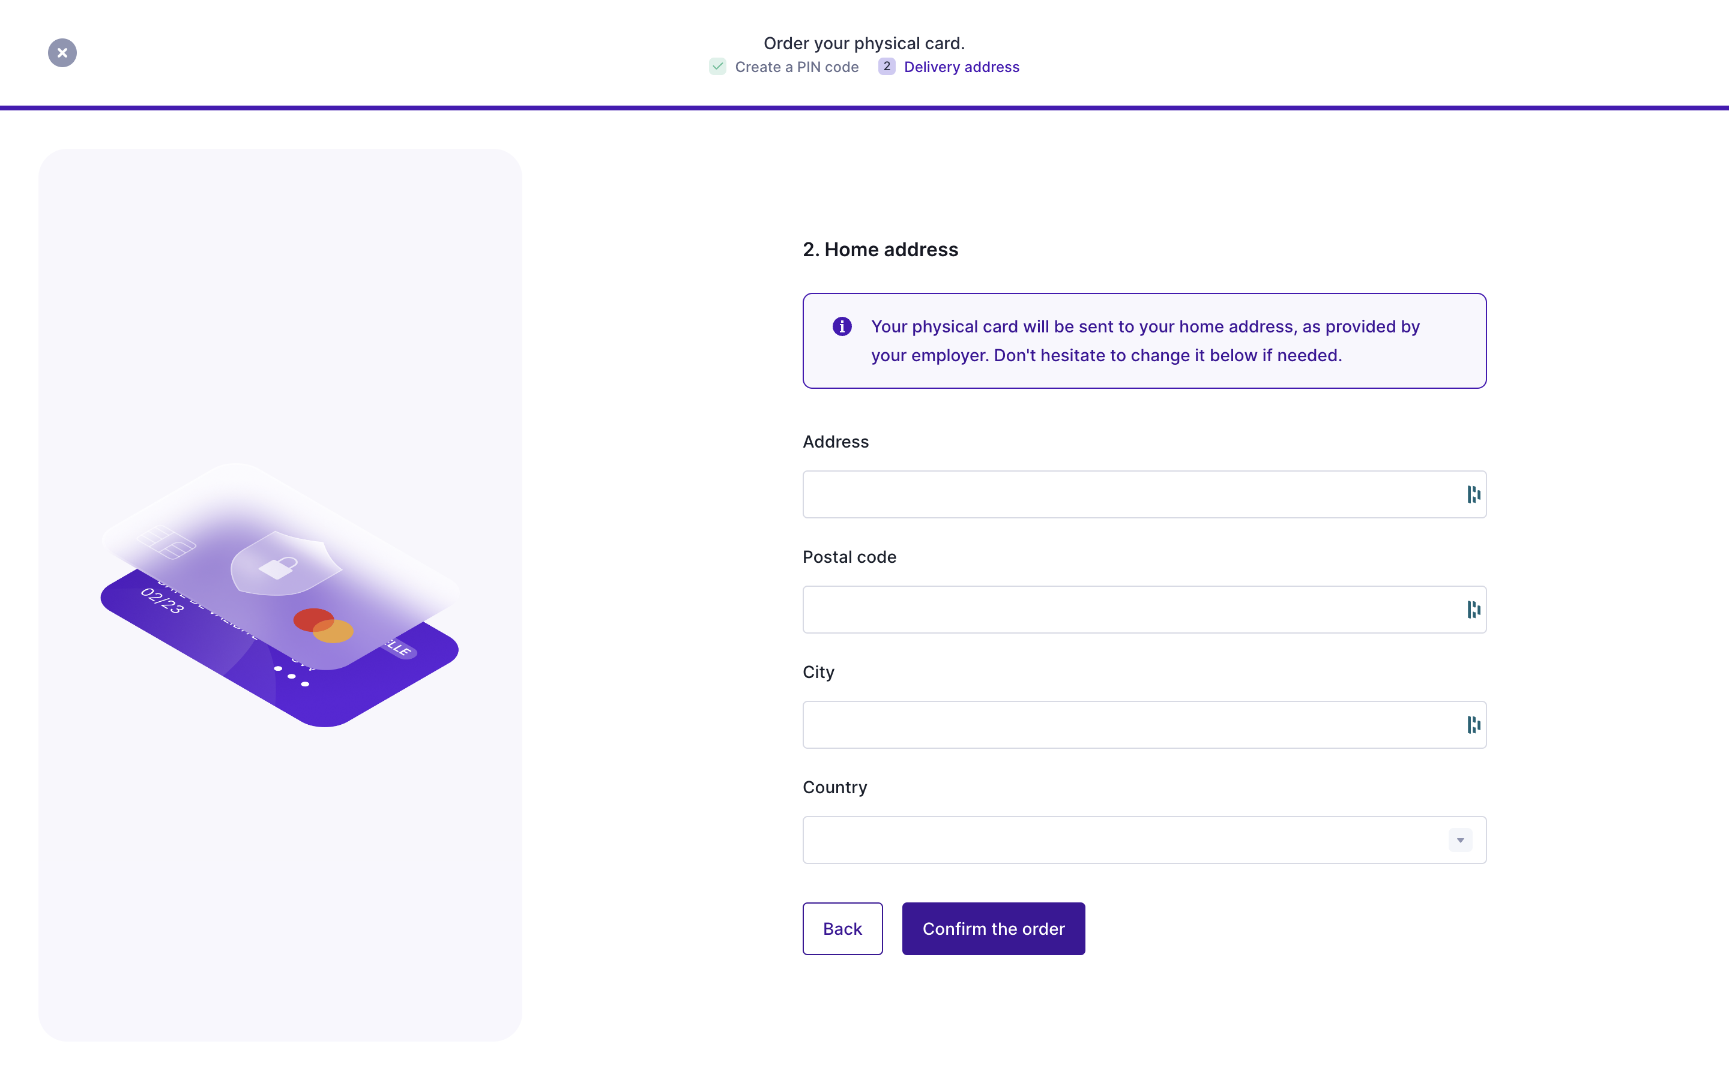
Task: Click the Dashlane autofill icon in Address field
Action: point(1473,494)
